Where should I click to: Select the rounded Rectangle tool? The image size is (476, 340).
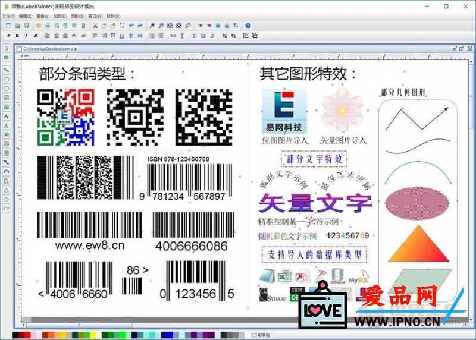(x=6, y=79)
